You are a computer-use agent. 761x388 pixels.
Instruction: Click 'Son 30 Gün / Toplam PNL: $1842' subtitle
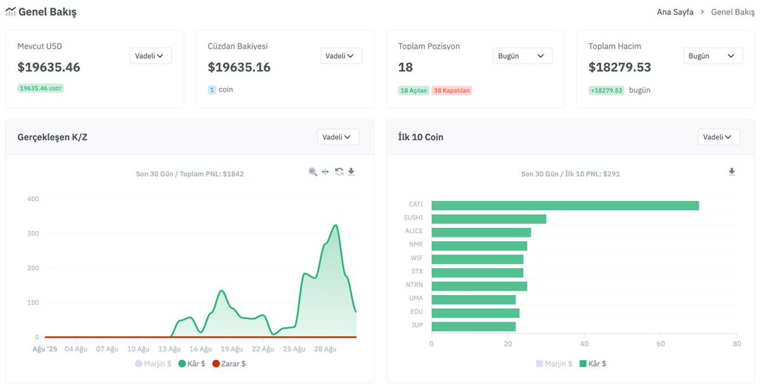pos(190,173)
